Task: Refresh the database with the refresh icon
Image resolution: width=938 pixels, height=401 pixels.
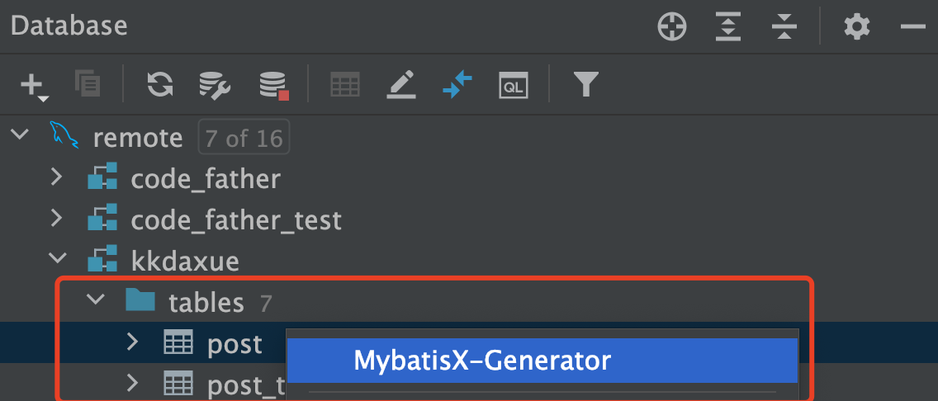Action: (160, 84)
